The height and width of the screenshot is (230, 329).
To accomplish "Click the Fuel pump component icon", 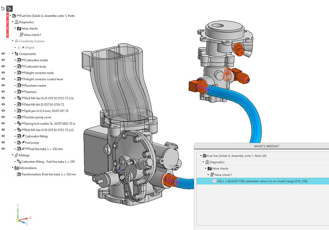I will coord(19,142).
